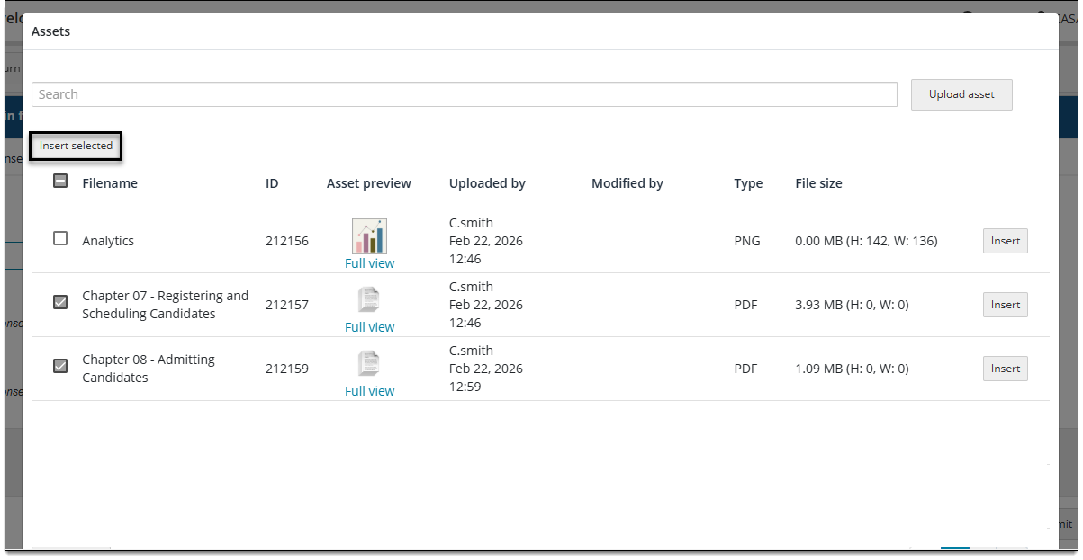Sort by the Filename column header

(x=110, y=183)
